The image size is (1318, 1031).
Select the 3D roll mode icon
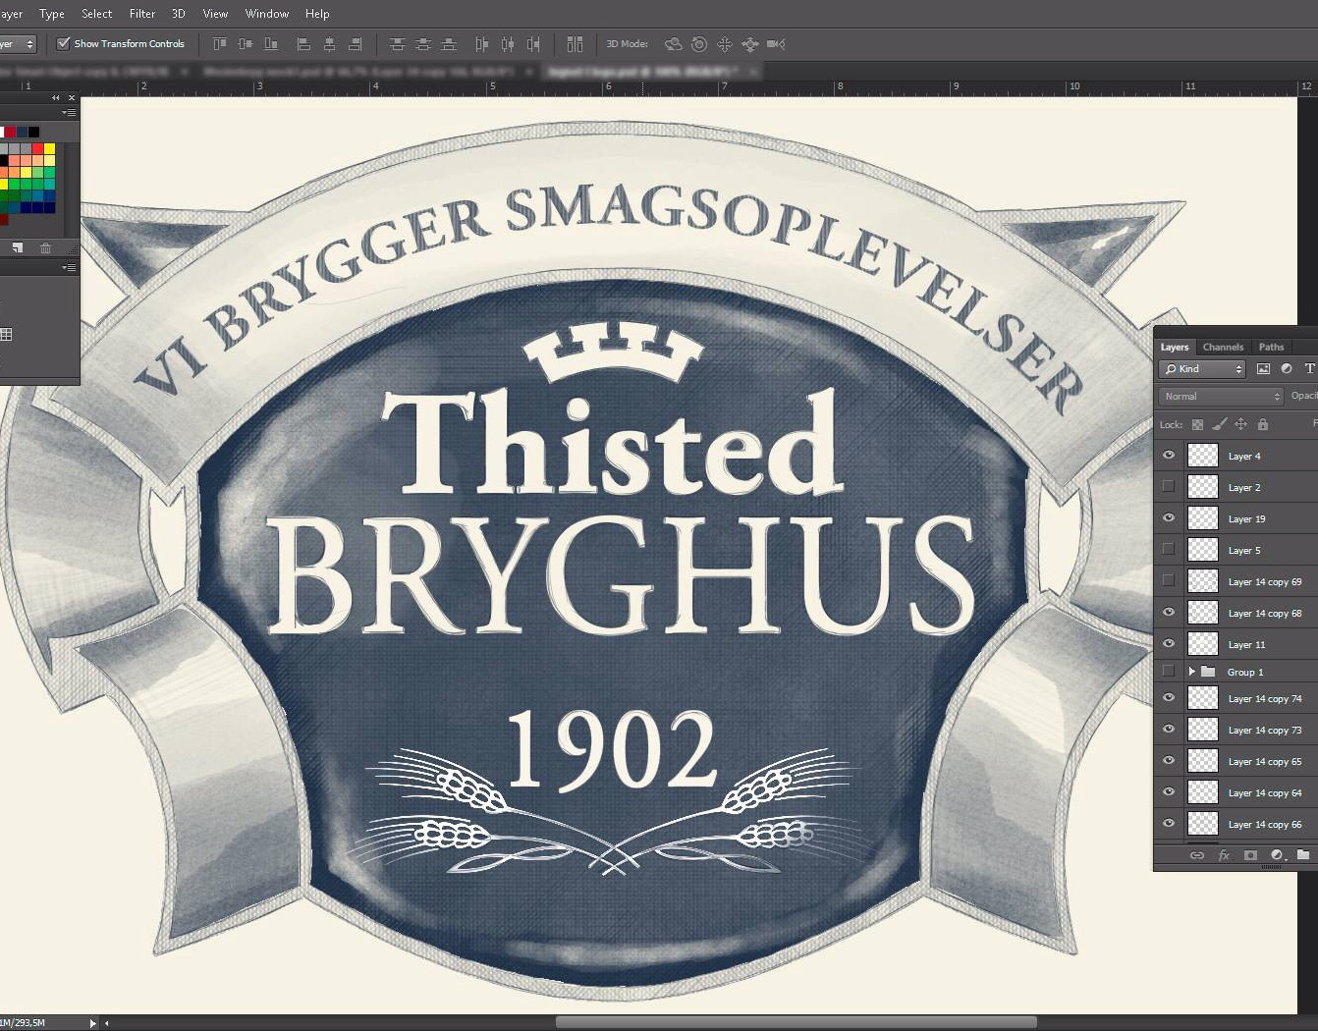tap(699, 44)
